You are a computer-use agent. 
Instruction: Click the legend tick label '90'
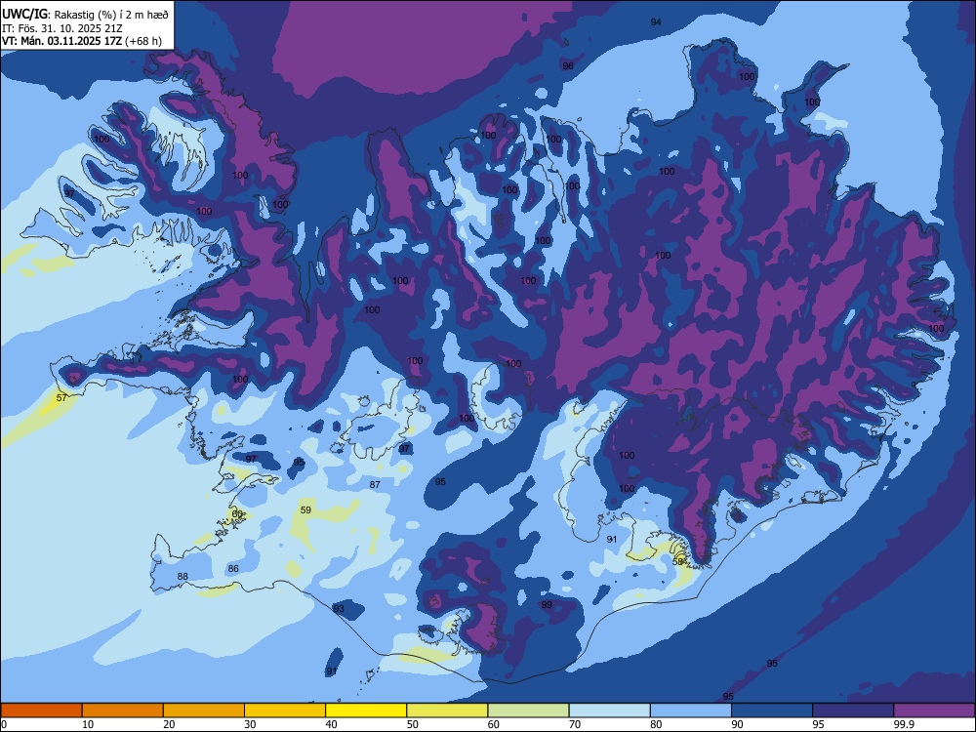(x=737, y=724)
